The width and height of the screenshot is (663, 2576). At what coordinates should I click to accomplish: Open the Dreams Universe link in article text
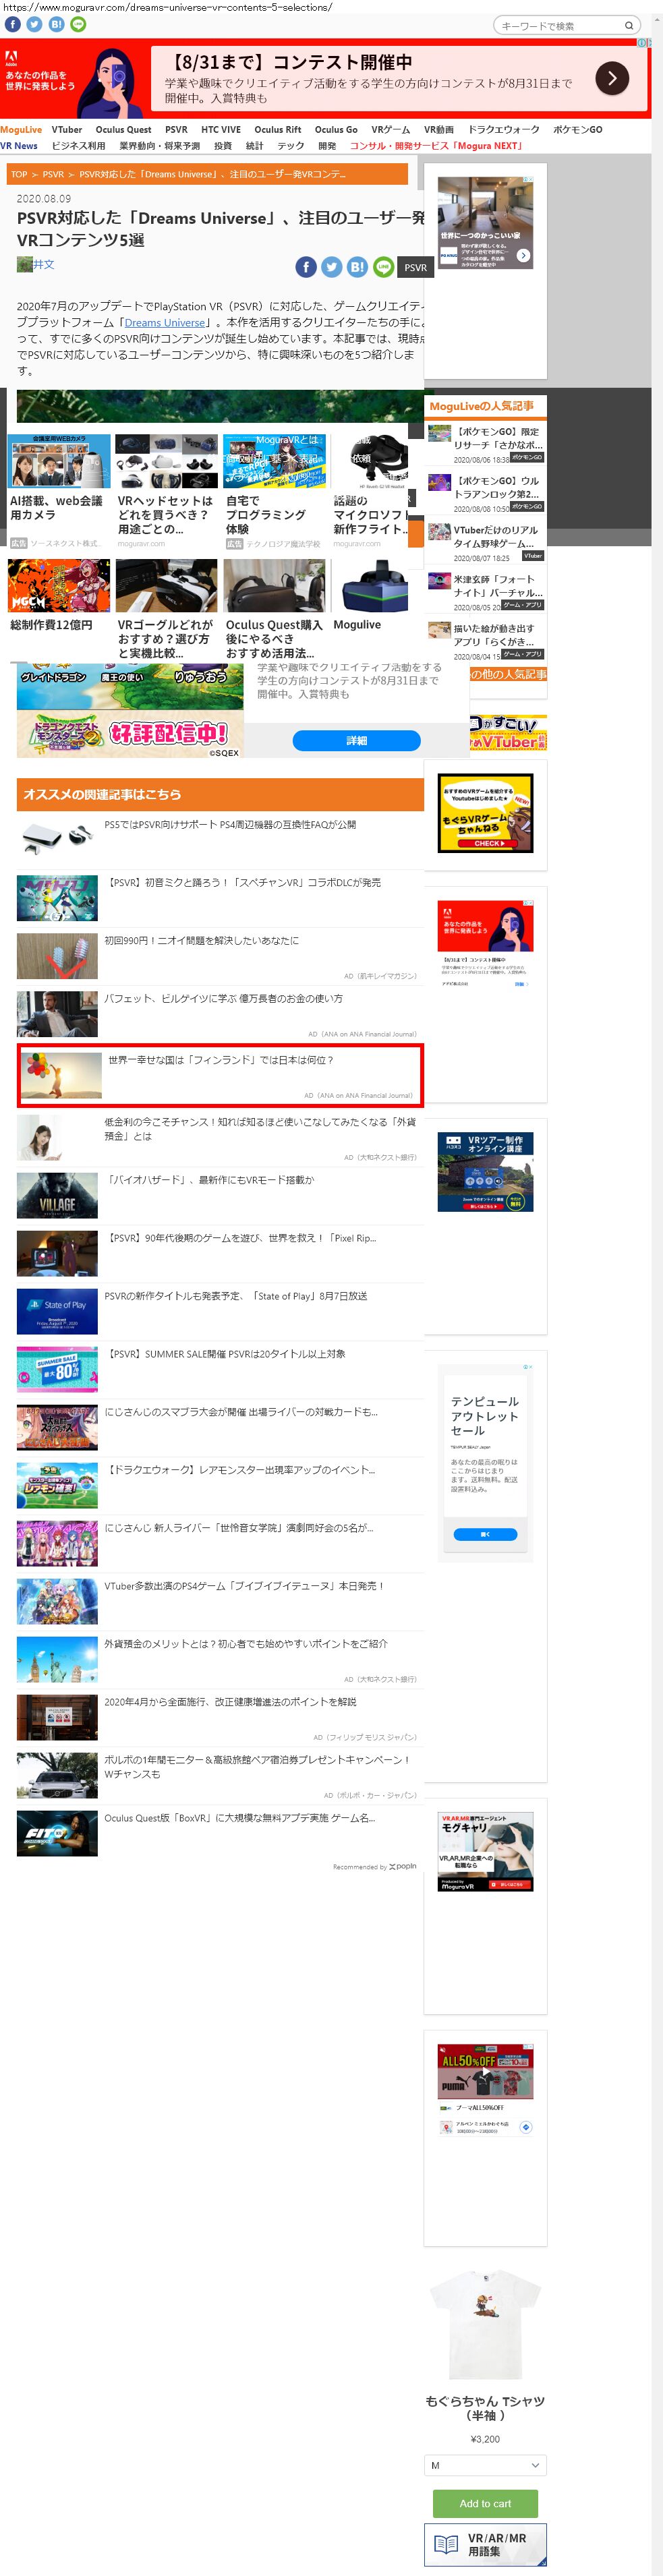pos(164,323)
